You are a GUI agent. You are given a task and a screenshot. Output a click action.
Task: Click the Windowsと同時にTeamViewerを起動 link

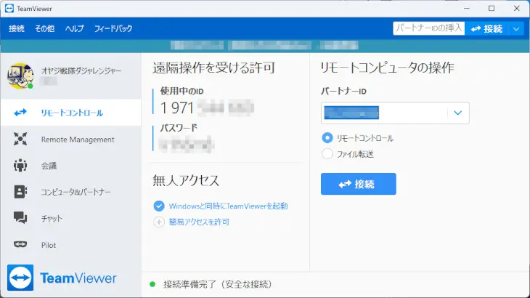point(228,206)
